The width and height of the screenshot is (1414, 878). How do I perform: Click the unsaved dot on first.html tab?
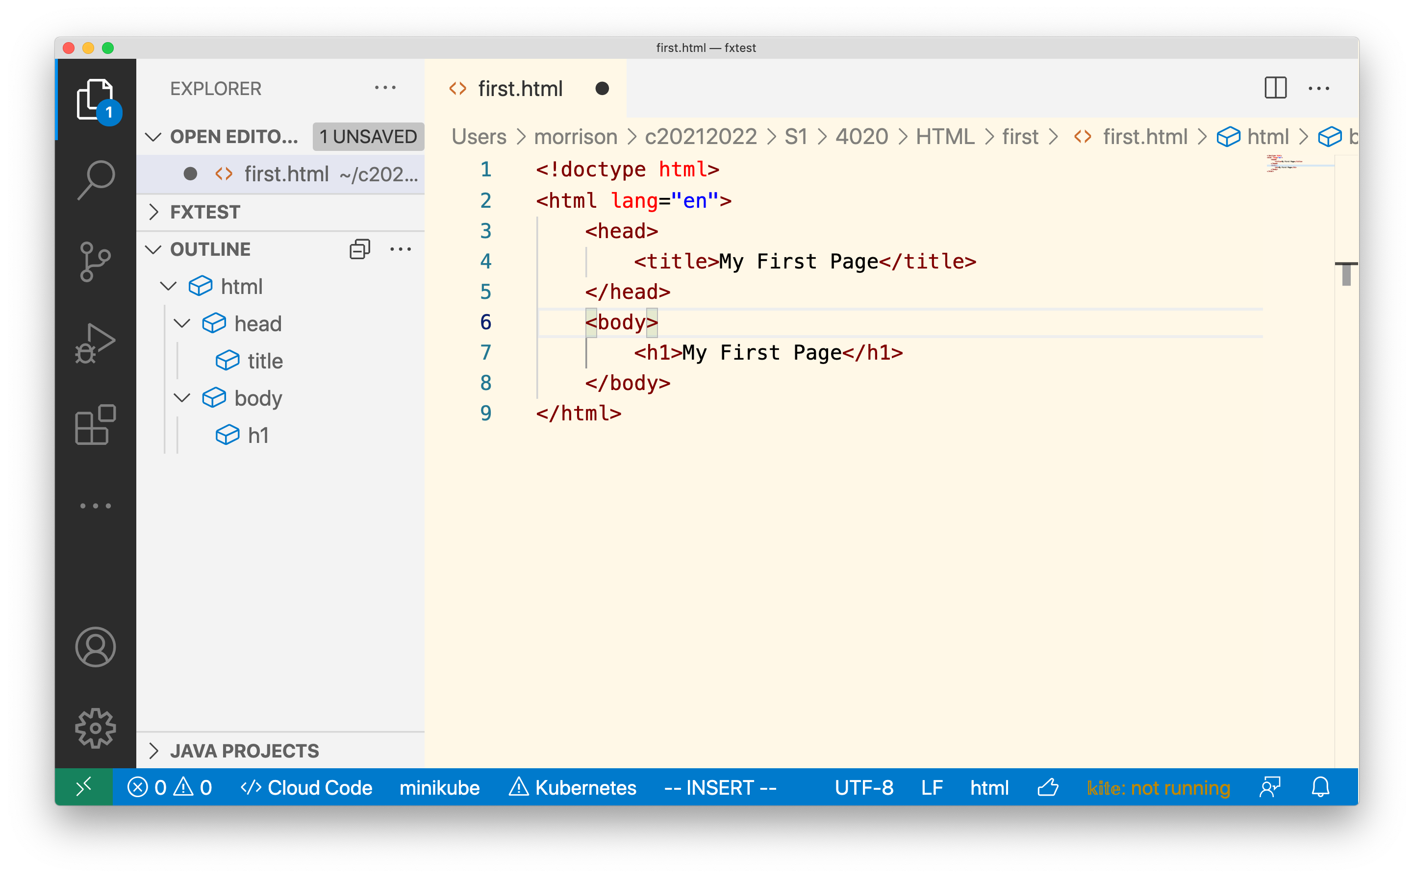point(602,88)
